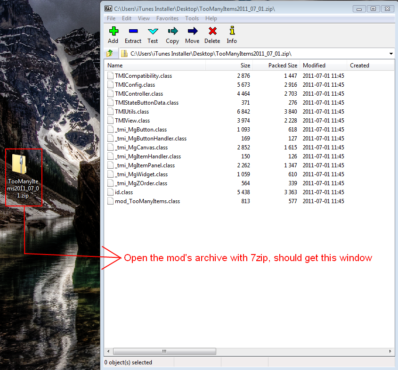This screenshot has width=398, height=370.
Task: Select the id.class file name
Action: pos(124,192)
